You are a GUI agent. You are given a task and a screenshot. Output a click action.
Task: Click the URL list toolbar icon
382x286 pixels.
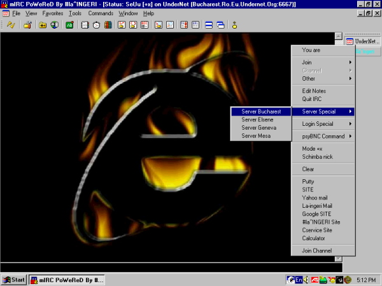(195, 25)
